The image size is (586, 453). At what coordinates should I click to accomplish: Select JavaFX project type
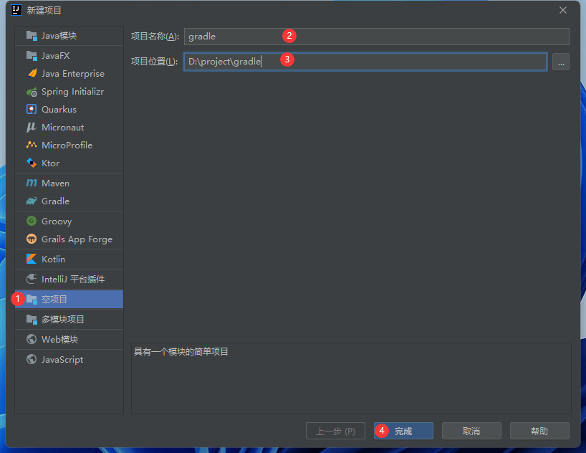(x=69, y=56)
